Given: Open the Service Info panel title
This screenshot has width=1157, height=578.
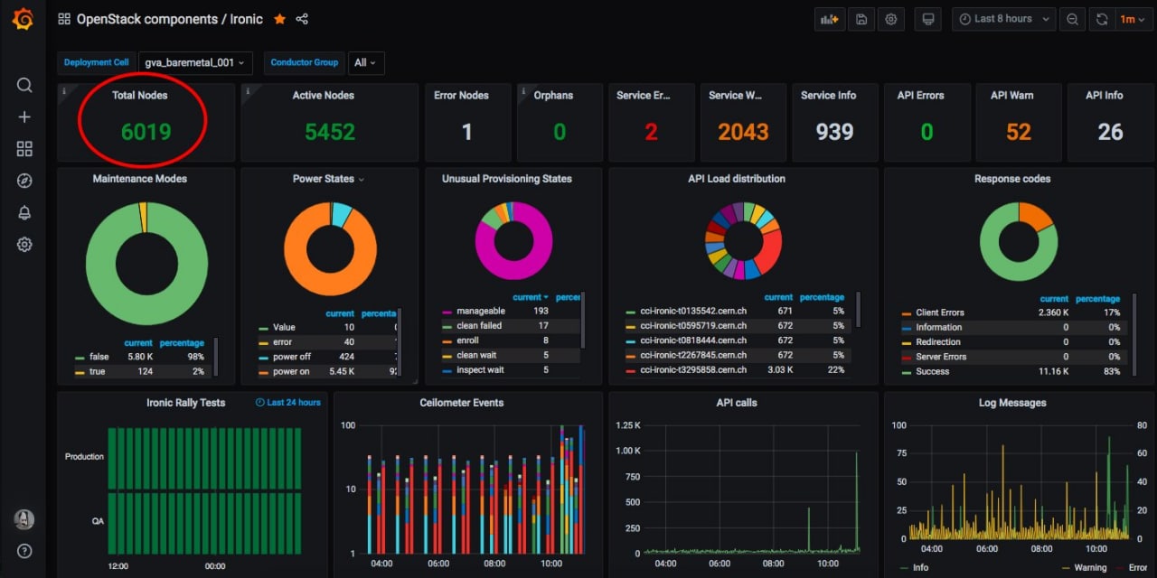Looking at the screenshot, I should pos(829,95).
